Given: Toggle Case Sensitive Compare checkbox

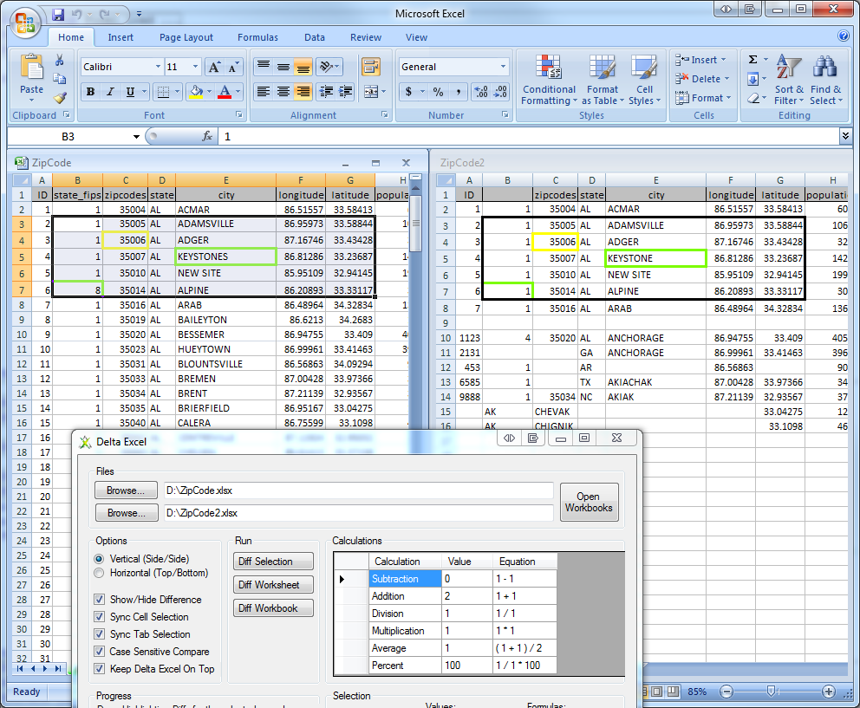Looking at the screenshot, I should pos(100,652).
